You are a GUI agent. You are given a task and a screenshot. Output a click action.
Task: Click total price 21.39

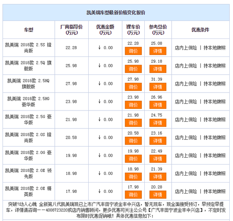157,169
